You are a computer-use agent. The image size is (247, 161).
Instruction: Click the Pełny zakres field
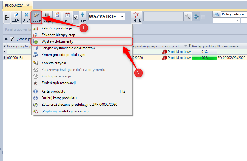click(234, 14)
